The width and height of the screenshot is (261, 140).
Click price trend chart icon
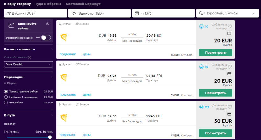tap(11, 25)
